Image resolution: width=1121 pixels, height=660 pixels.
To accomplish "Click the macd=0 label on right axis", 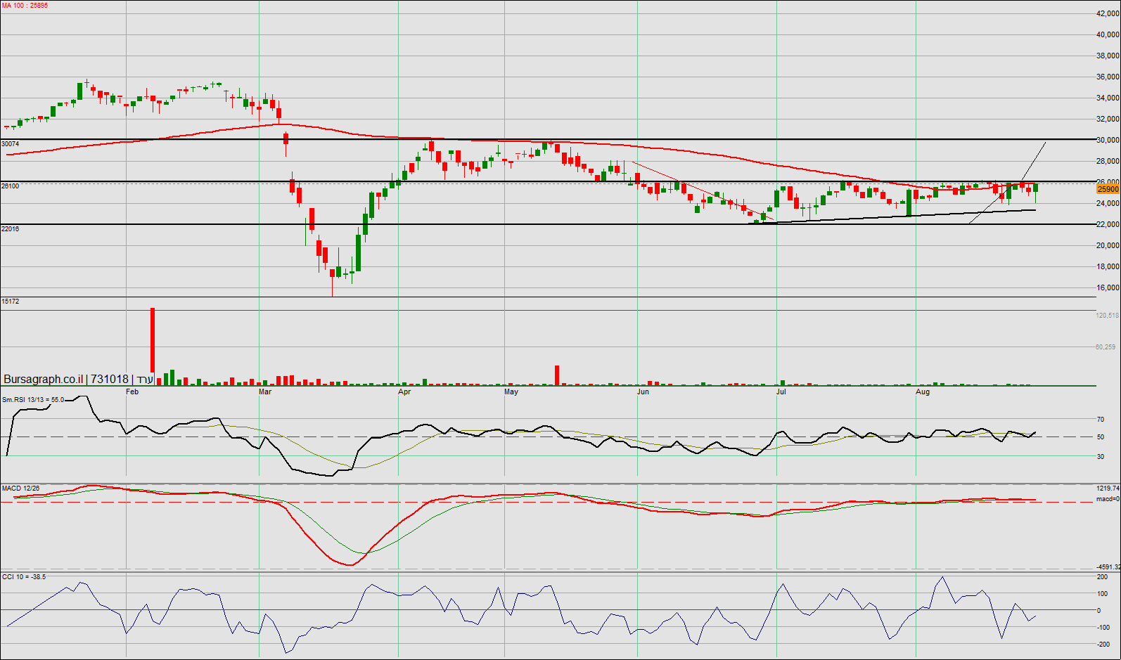I will [x=1108, y=499].
